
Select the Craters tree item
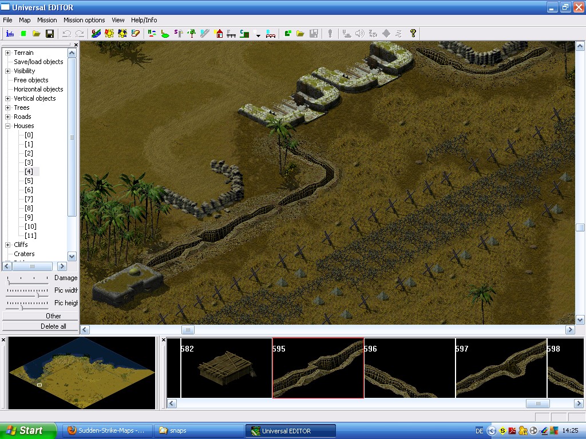(24, 254)
